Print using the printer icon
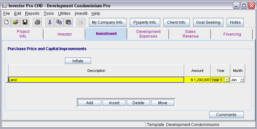This screenshot has width=257, height=129. [37, 22]
